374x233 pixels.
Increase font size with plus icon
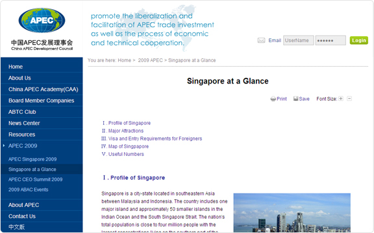[341, 98]
